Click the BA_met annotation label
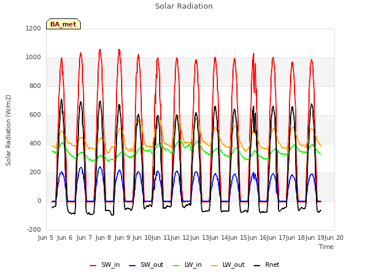The height and width of the screenshot is (276, 369). tap(63, 24)
